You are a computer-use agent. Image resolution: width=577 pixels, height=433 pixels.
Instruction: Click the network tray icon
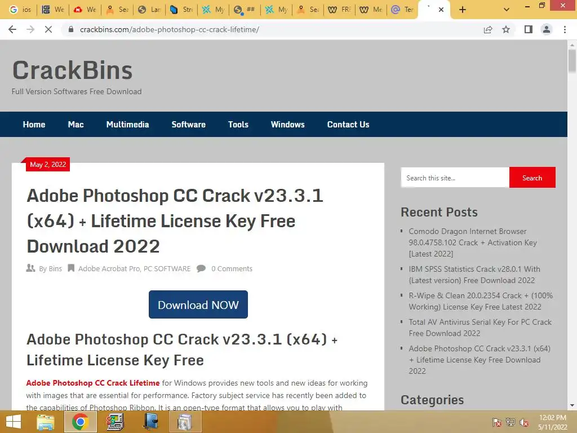[511, 422]
